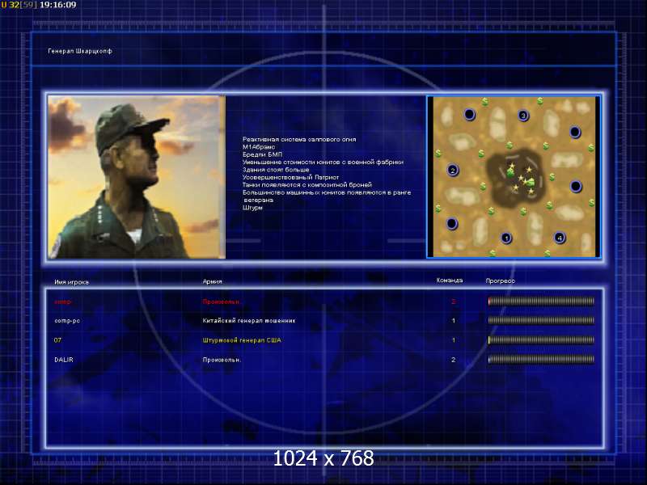Click "Танки появляются с композитной броней"
Screen dimensions: 647x485
click(307, 185)
